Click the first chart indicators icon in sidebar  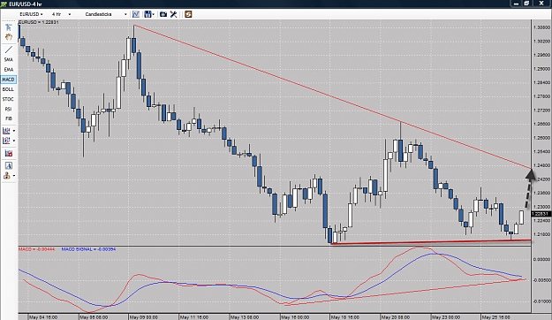pyautogui.click(x=6, y=131)
